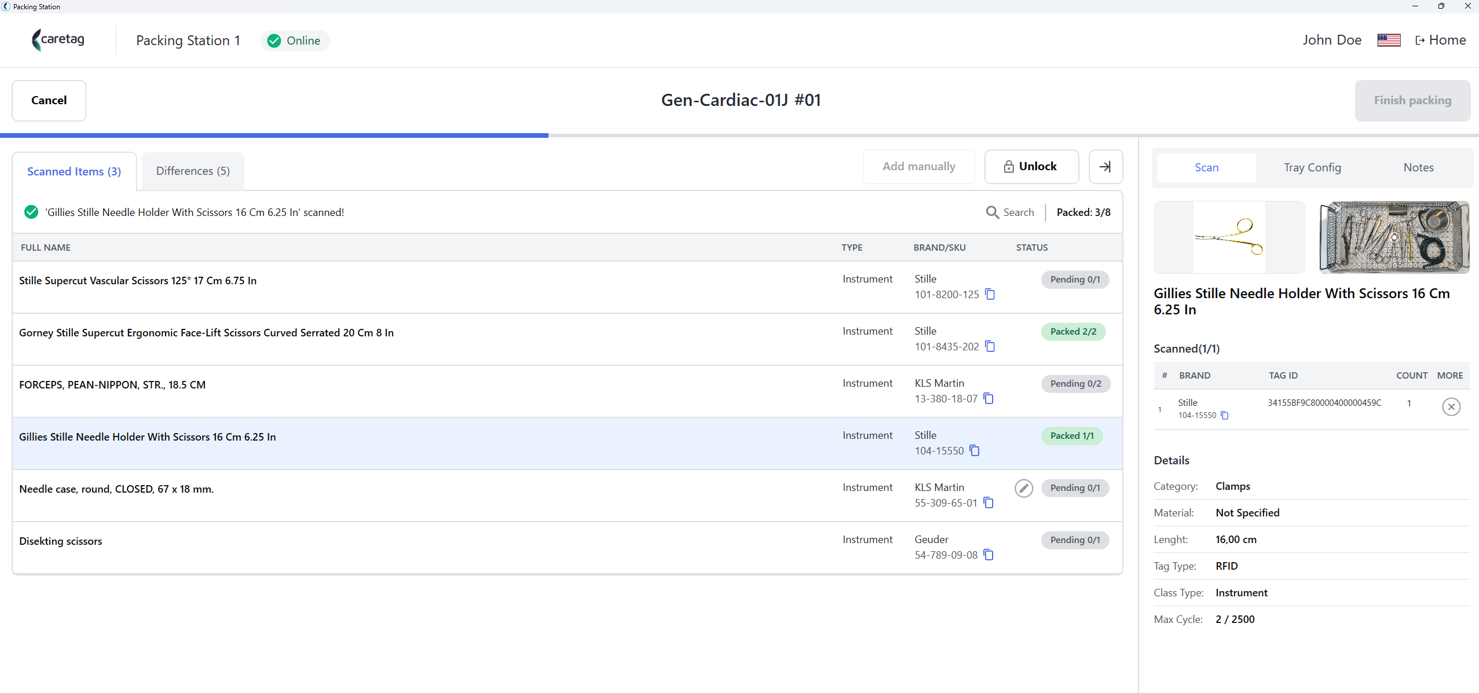This screenshot has width=1479, height=693.
Task: Copy SKU 13-380-18-07 with the clipboard icon
Action: pyautogui.click(x=989, y=399)
